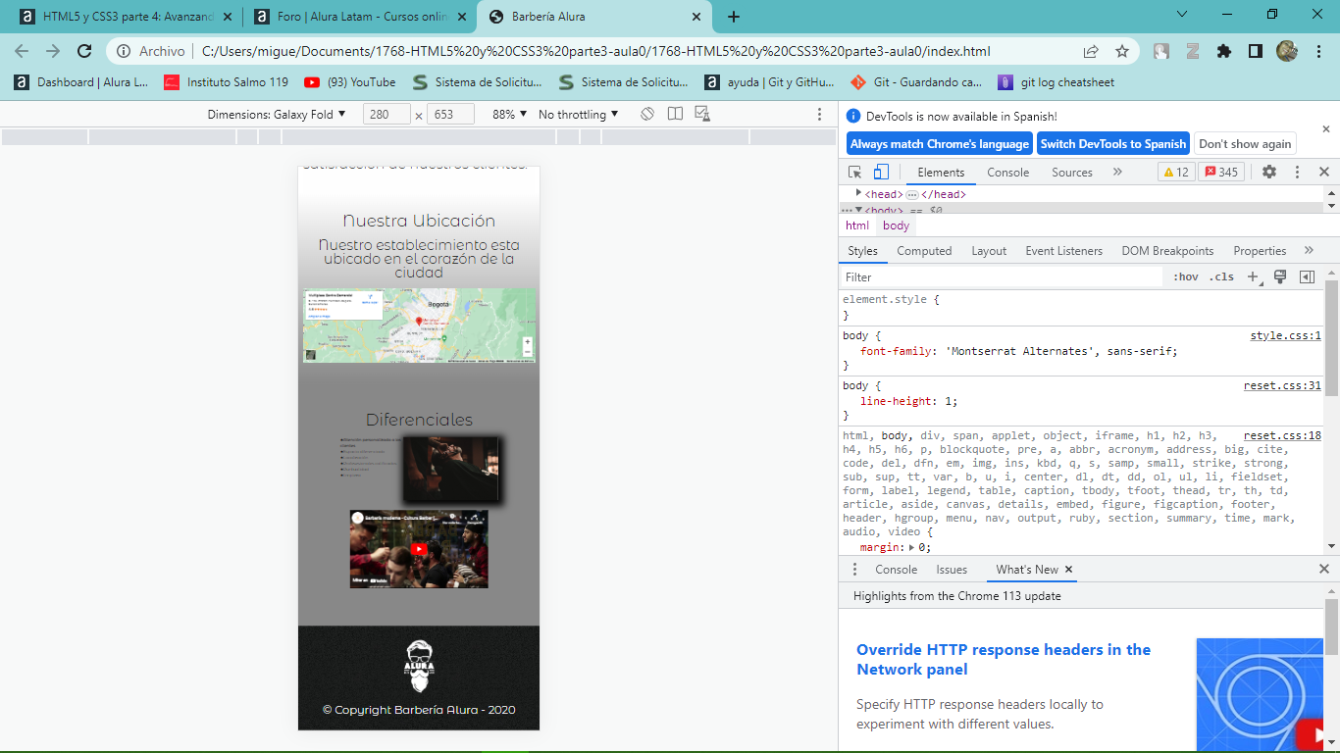
Task: Open reset.css:31 source link
Action: [1282, 385]
